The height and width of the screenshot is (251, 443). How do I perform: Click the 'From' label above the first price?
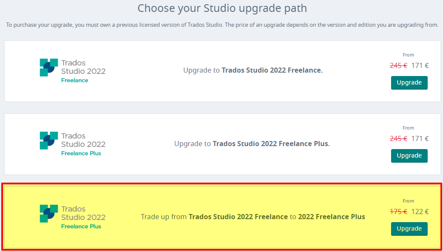point(408,55)
